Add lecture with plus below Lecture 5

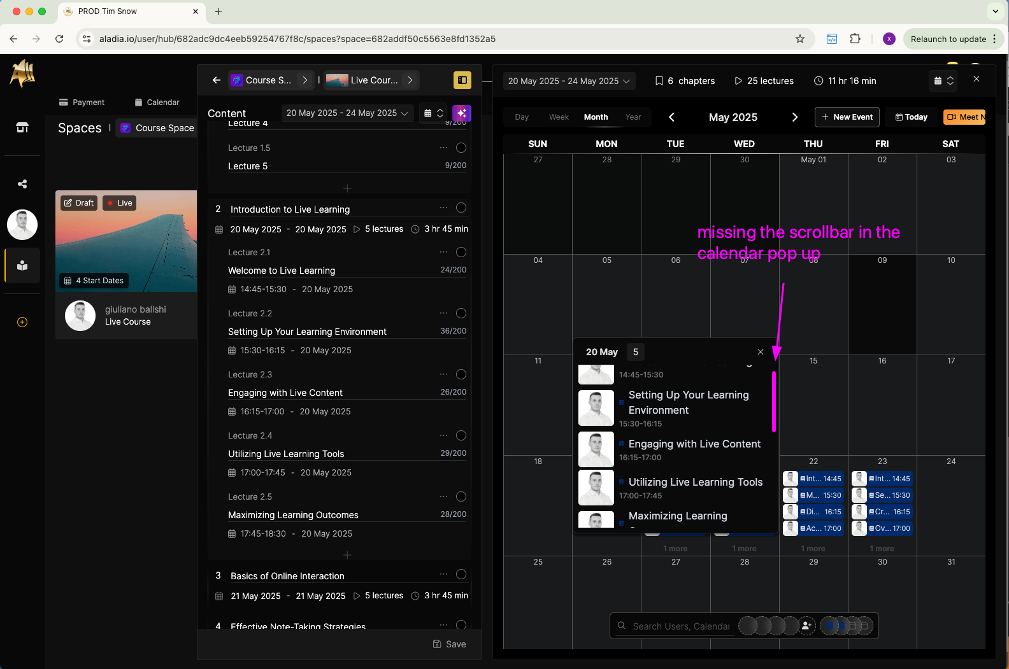347,188
